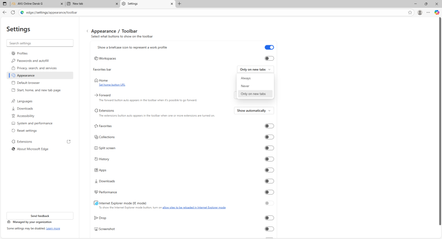The height and width of the screenshot is (239, 442).
Task: Click the favorites star in address bar
Action: point(410,12)
